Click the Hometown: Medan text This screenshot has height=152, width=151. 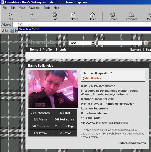point(94,113)
